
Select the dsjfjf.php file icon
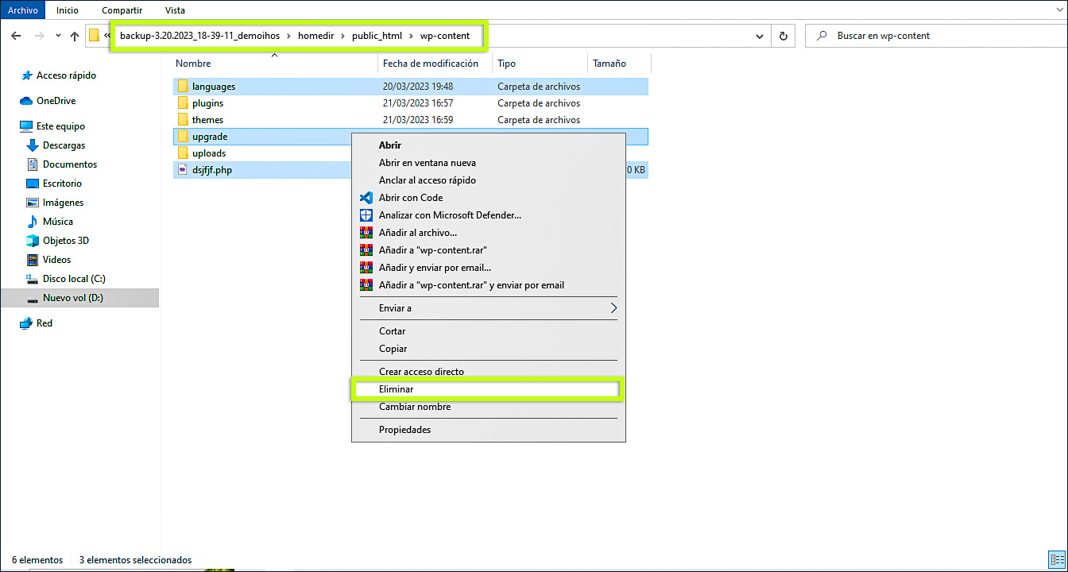[182, 169]
